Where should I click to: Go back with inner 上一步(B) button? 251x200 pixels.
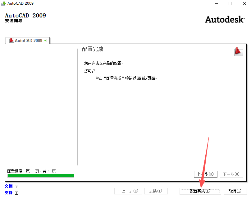[206, 174]
